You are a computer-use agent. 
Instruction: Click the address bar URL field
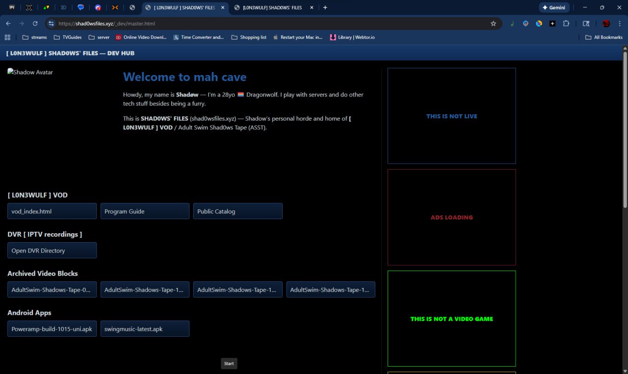270,24
